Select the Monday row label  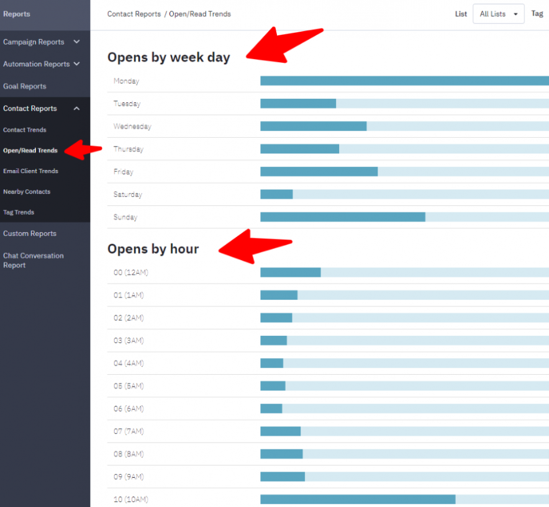pyautogui.click(x=127, y=81)
